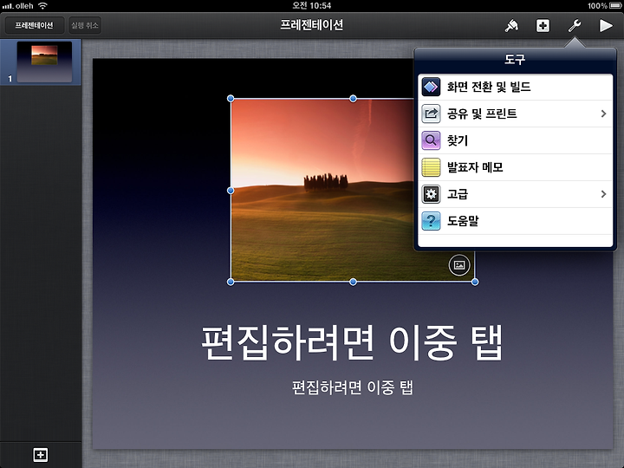The image size is (624, 468).
Task: Open 공유 및 프린트 menu entry
Action: point(516,114)
